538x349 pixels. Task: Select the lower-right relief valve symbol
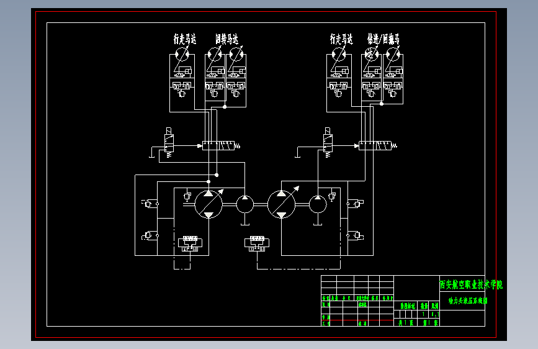[x=355, y=235]
